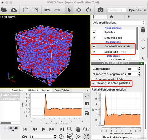This screenshot has height=140, width=148.
Task: Click Show in data inspector button
Action: 117,138
